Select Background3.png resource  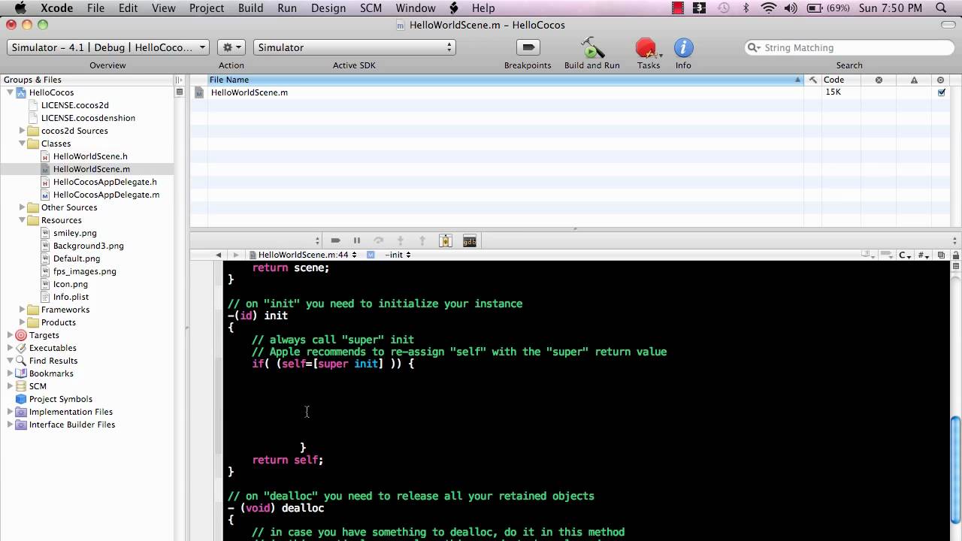pos(88,246)
